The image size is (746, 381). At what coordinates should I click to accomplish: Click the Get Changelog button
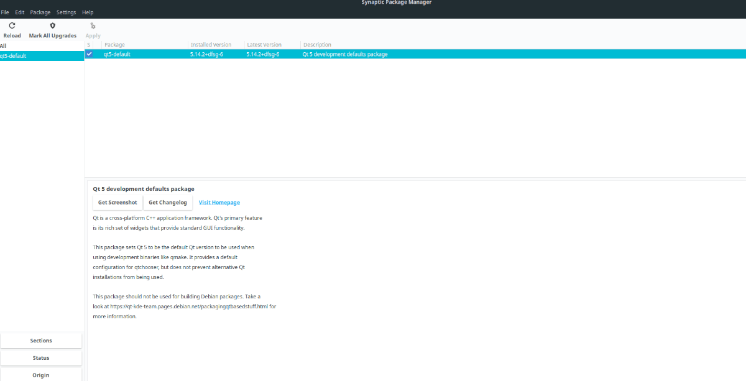(168, 202)
